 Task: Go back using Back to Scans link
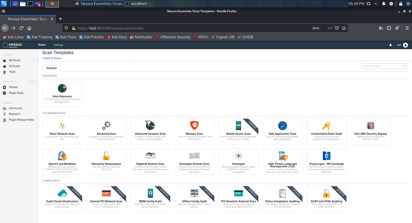[52, 58]
